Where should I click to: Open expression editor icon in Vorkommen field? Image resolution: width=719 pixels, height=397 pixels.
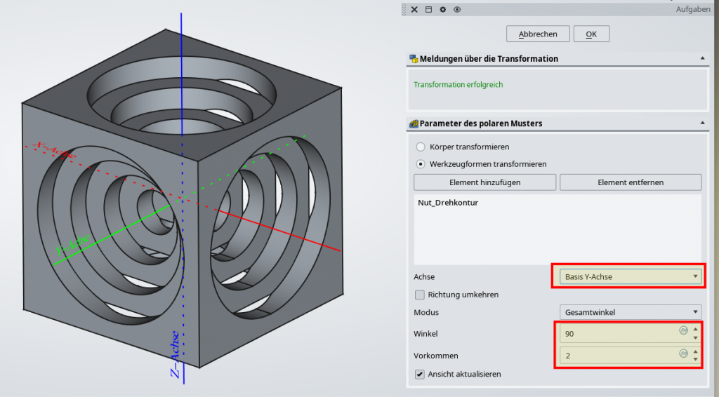[x=683, y=354]
